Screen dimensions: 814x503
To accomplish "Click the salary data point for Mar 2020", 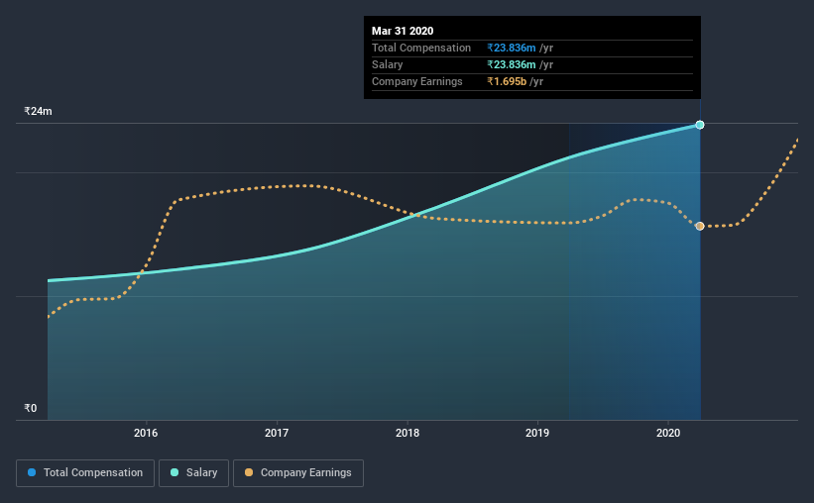I will [x=700, y=125].
